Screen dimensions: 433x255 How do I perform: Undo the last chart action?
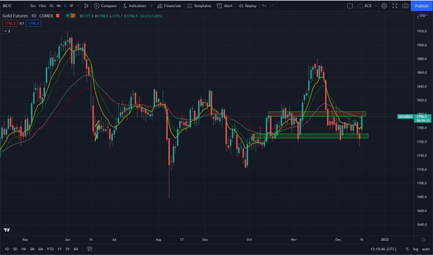point(264,6)
